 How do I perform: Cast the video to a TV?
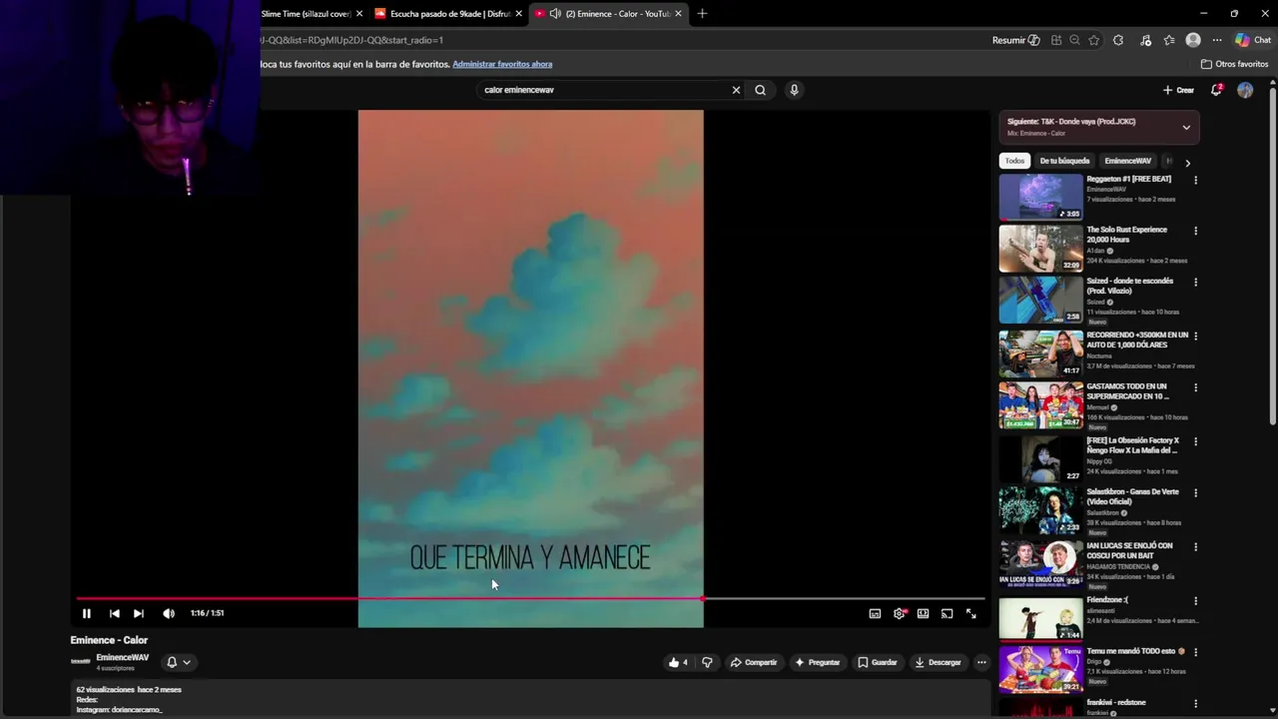pos(947,613)
